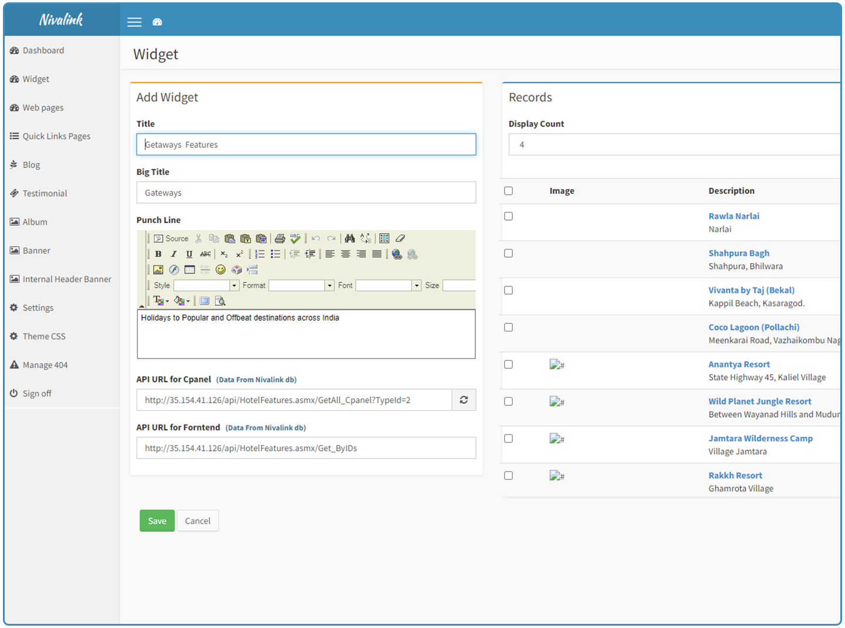The image size is (845, 628).
Task: Expand the Format dropdown
Action: [x=329, y=285]
